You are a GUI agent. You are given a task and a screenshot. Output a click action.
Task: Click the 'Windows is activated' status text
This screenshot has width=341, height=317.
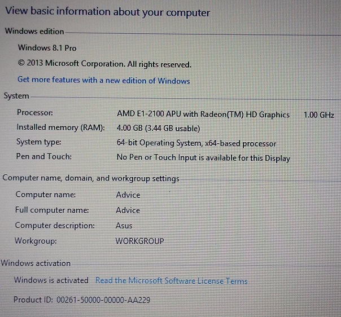click(x=51, y=280)
